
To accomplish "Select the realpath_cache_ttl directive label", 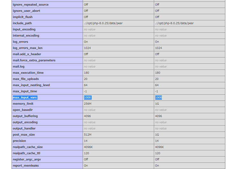I will [x=26, y=153].
